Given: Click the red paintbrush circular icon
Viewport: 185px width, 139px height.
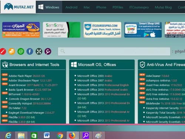Looking at the screenshot, I should pyautogui.click(x=3, y=51).
